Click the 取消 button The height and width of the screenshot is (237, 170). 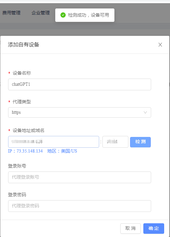point(130,229)
